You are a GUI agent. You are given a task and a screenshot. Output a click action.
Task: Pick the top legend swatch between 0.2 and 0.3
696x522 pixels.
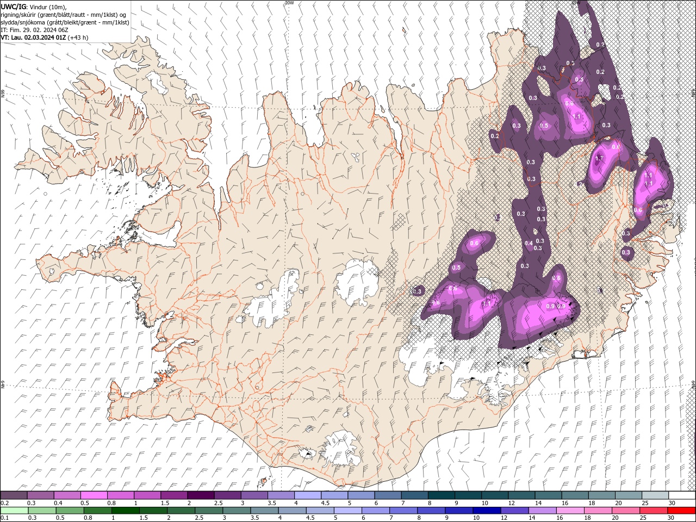tap(14, 495)
